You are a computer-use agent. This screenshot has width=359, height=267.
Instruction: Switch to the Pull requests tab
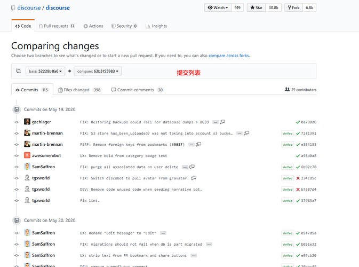point(57,26)
